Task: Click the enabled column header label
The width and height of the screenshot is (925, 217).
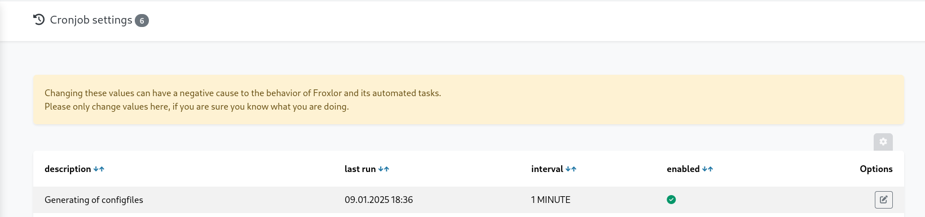Action: [683, 169]
